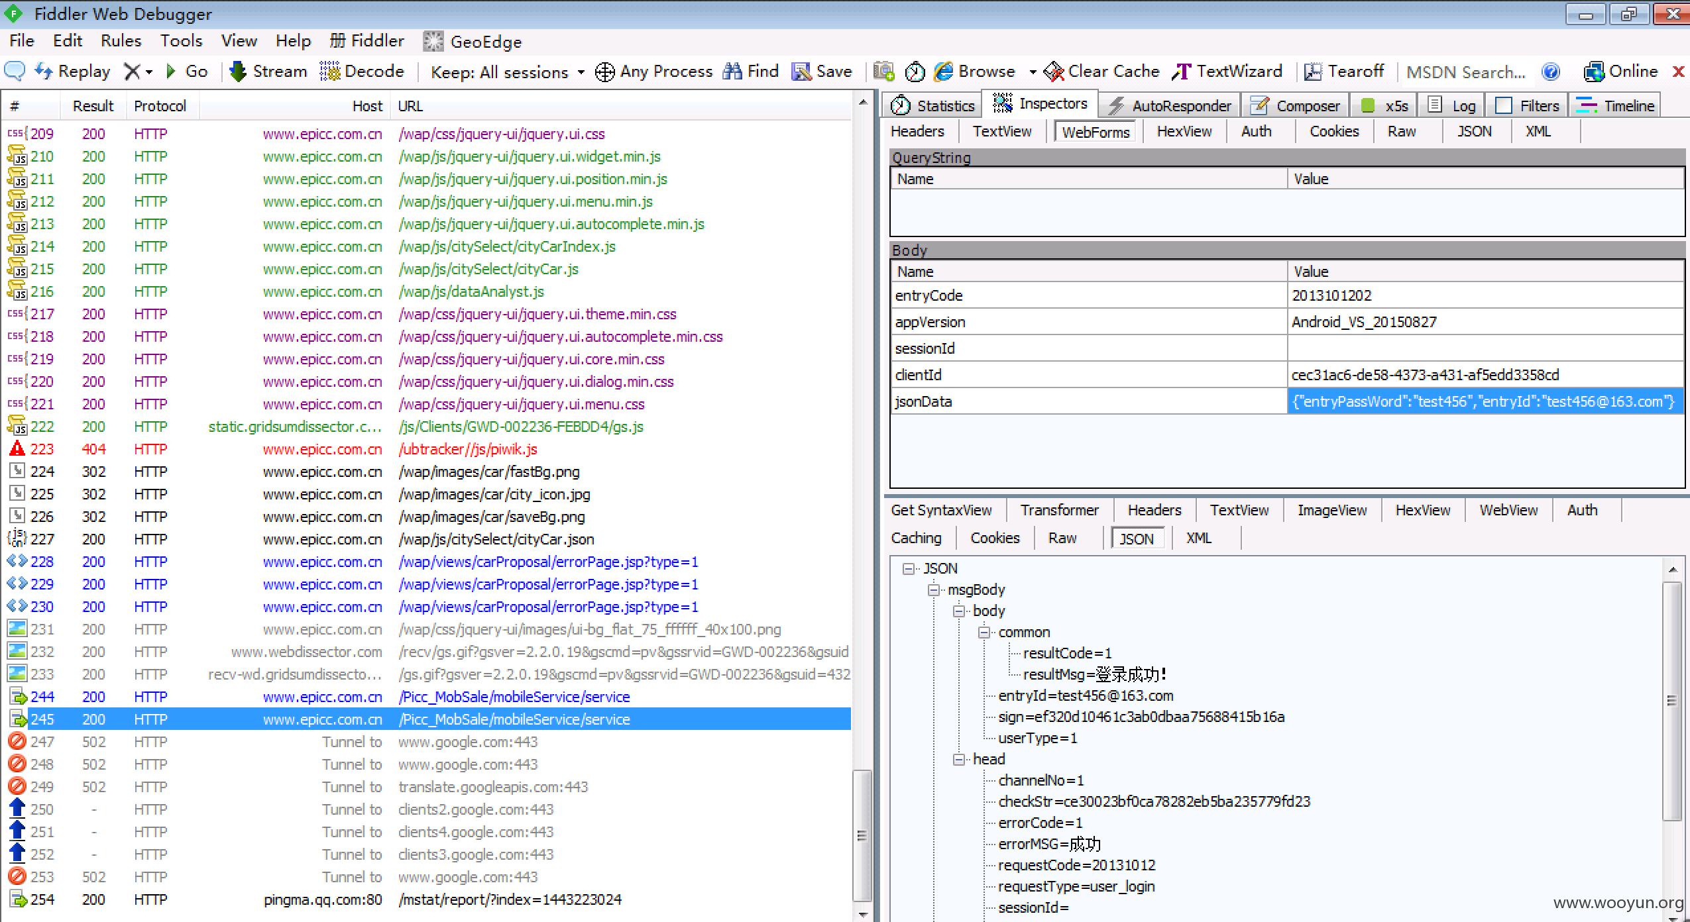Click the MSDN Search input box
Screen dimensions: 1690x922
click(1466, 72)
